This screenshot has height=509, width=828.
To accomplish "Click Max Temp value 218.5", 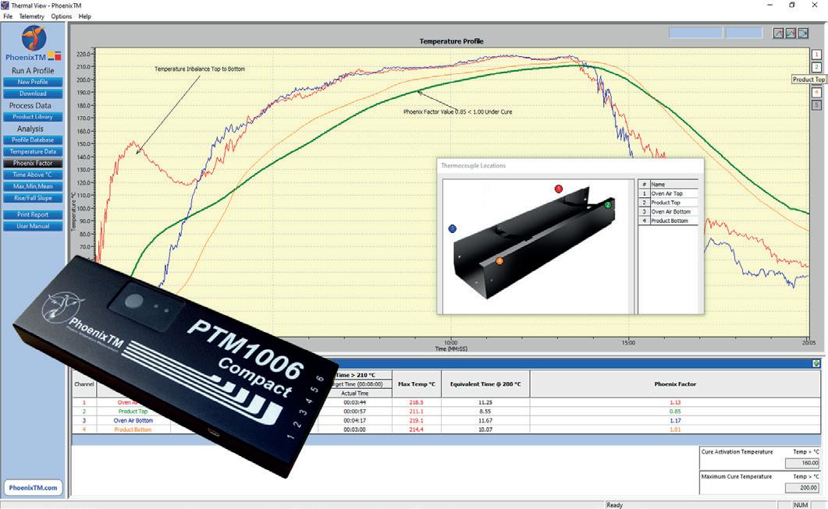I will point(417,402).
